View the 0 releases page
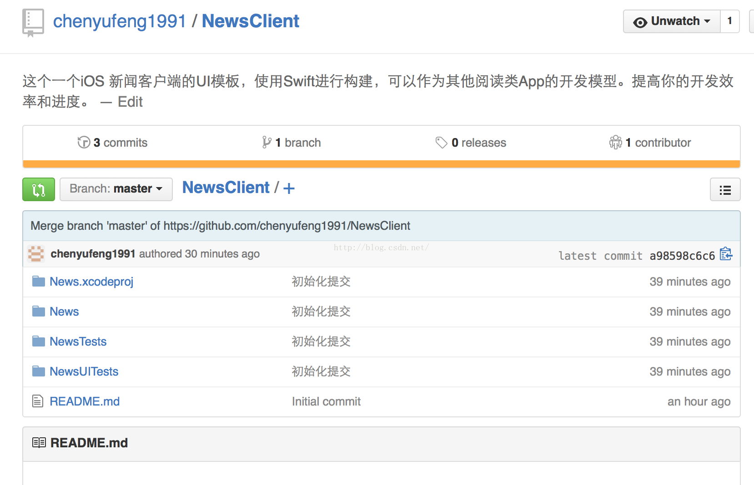Viewport: 754px width, 485px height. [471, 143]
